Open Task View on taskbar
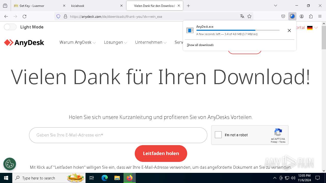Screen dimensions: 326x183 pyautogui.click(x=92, y=178)
